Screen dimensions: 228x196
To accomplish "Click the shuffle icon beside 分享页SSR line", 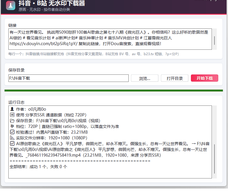I will click(12, 115).
